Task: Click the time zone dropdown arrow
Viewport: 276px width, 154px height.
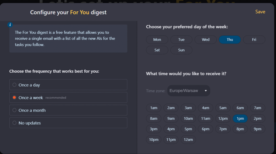Action: [x=206, y=91]
